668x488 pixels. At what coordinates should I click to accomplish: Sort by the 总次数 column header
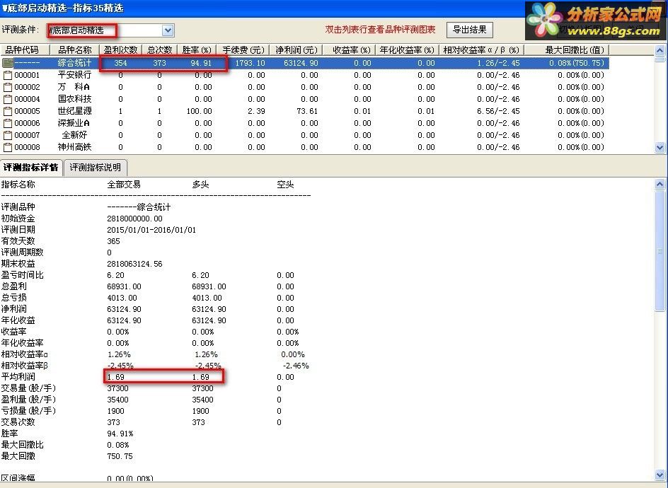click(160, 50)
